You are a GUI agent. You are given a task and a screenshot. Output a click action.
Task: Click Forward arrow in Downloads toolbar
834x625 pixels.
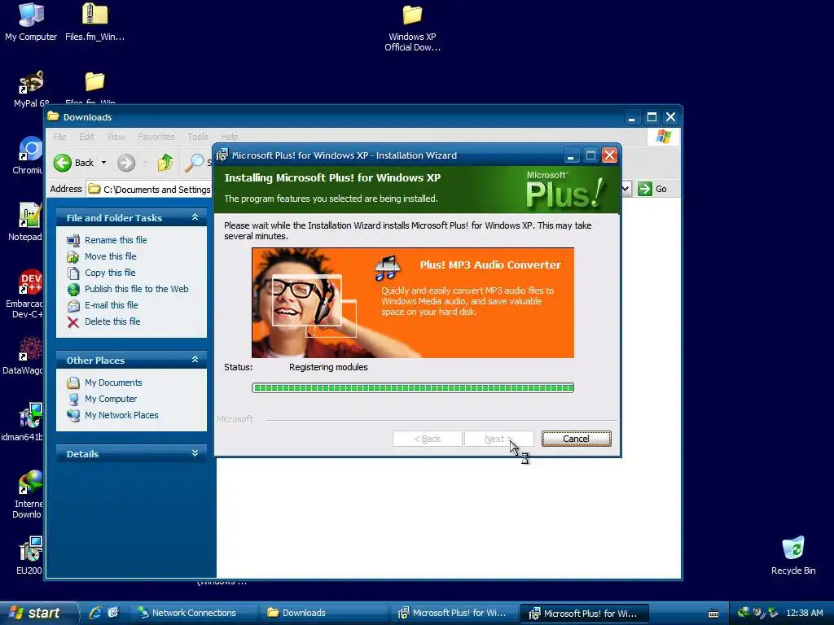pos(126,163)
